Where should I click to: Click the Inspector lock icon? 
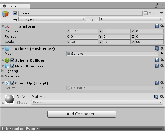pyautogui.click(x=156, y=7)
